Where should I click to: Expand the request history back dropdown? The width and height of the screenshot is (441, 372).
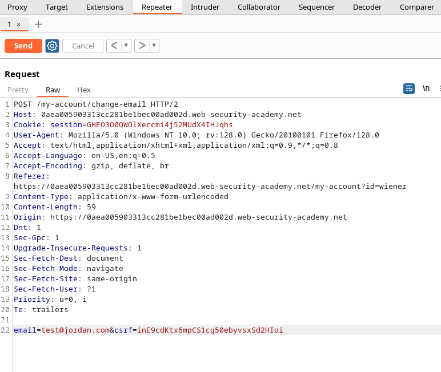pyautogui.click(x=126, y=46)
